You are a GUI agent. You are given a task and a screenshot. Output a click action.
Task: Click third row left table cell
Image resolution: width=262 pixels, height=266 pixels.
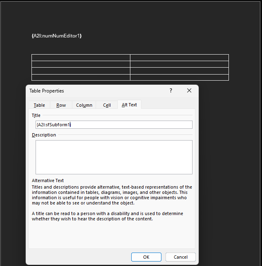[81, 71]
